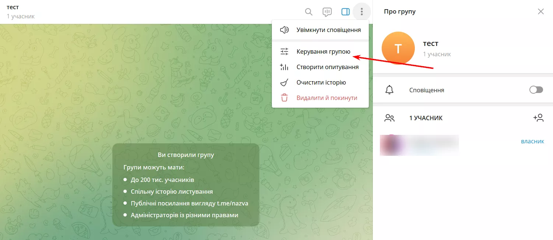
Task: Click the orange T group avatar
Action: 398,48
